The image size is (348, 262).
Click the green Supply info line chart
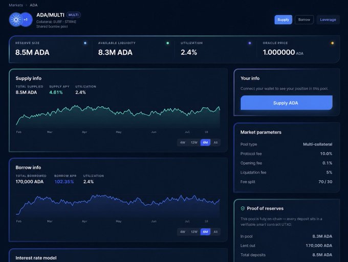(x=118, y=117)
